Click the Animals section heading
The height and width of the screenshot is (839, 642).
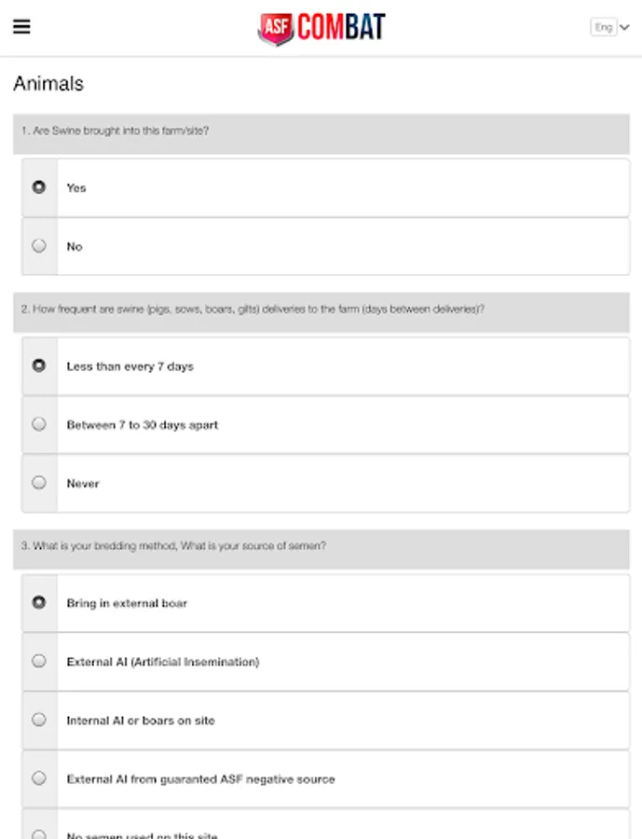coord(48,84)
